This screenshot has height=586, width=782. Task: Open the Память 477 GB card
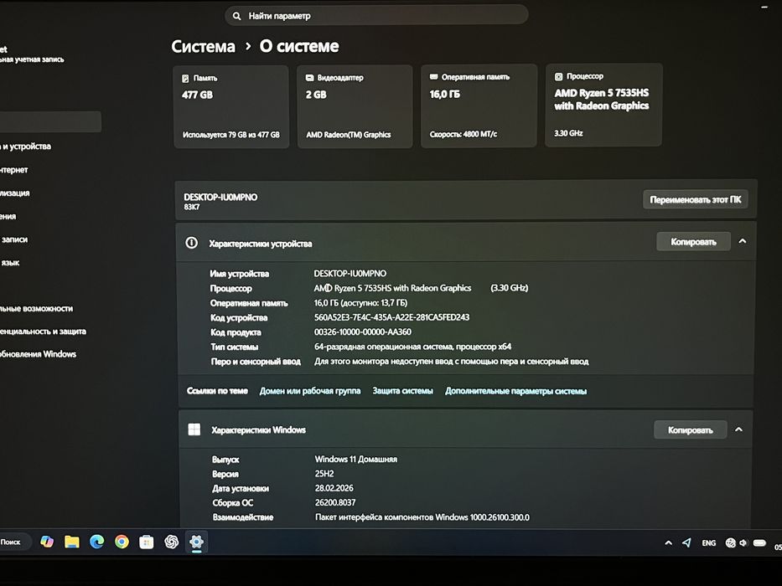pos(230,106)
